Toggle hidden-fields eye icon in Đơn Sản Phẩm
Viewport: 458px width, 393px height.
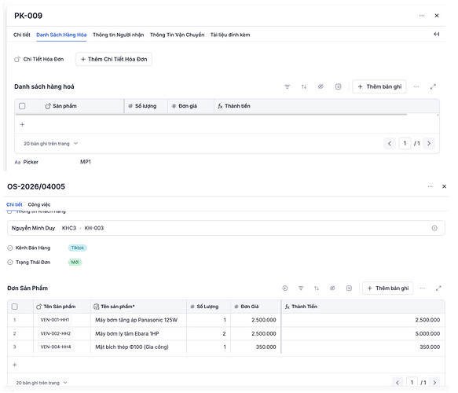332,288
